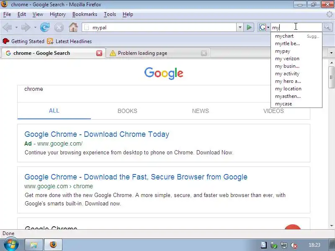Open the search engine selector dropdown

click(x=264, y=27)
